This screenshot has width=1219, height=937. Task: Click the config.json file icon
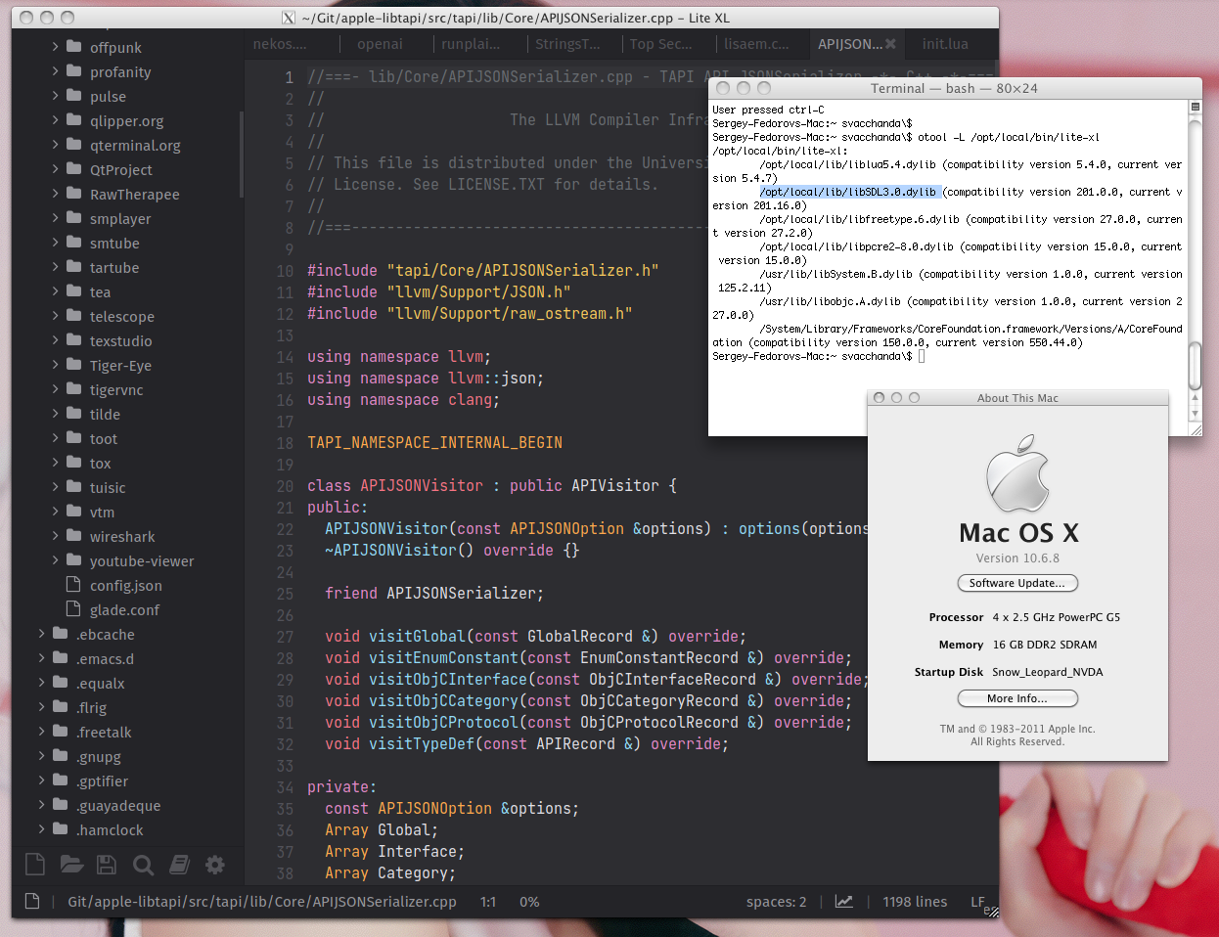coord(73,585)
